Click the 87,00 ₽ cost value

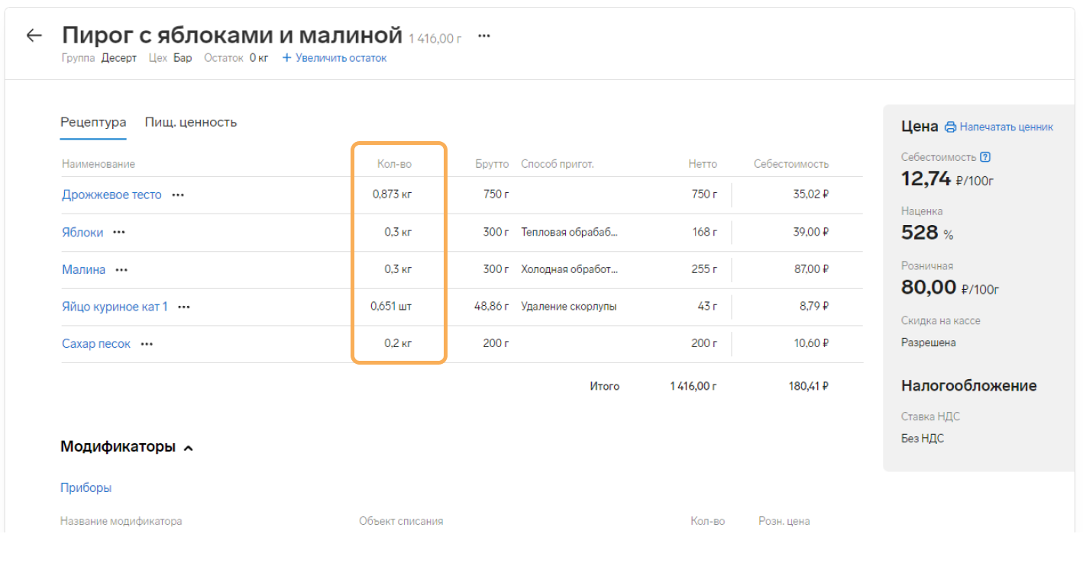811,269
